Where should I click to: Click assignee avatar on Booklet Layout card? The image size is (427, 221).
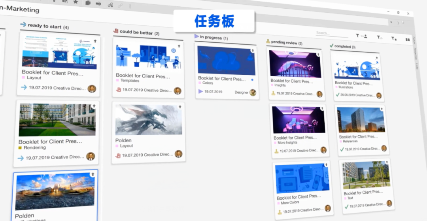tap(92, 89)
